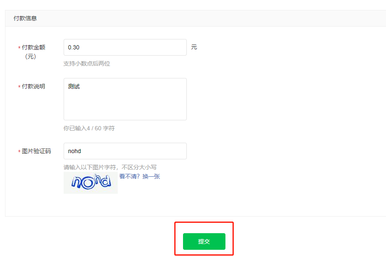Click the 图片验证码 input containing nohd
This screenshot has width=386, height=256.
(x=125, y=151)
